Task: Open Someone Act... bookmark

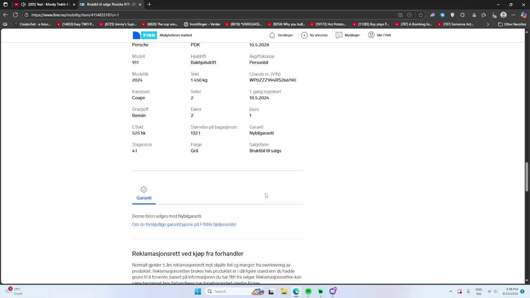Action: tap(455, 24)
